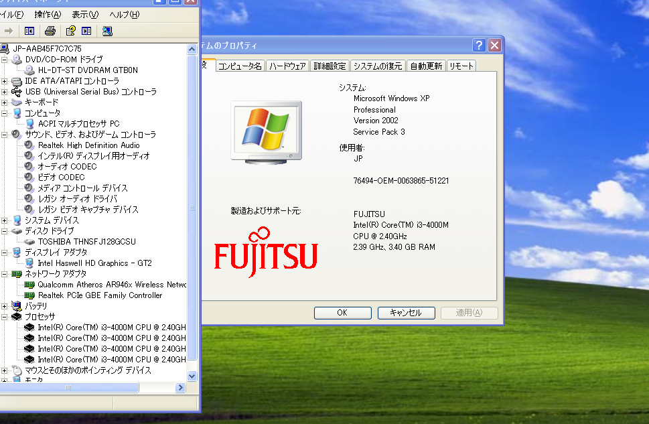
Task: Click the レガシ オーディオ ドライバ icon
Action: (x=29, y=199)
